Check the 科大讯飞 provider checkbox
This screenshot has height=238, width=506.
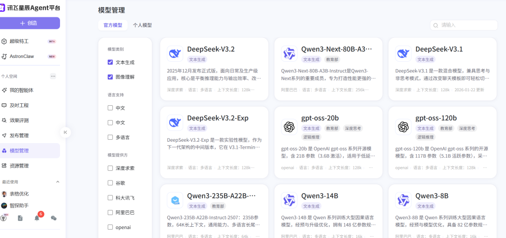point(111,198)
